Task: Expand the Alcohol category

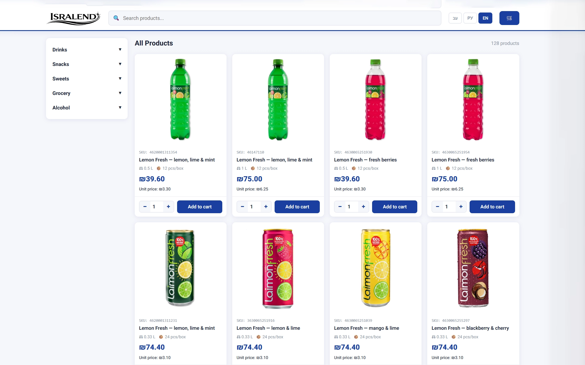Action: pyautogui.click(x=87, y=108)
